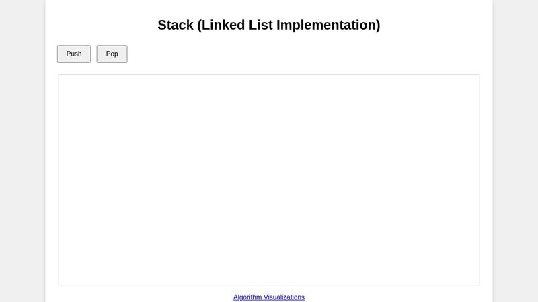The image size is (538, 302).
Task: Click the gray margin right of the page
Action: click(515, 151)
